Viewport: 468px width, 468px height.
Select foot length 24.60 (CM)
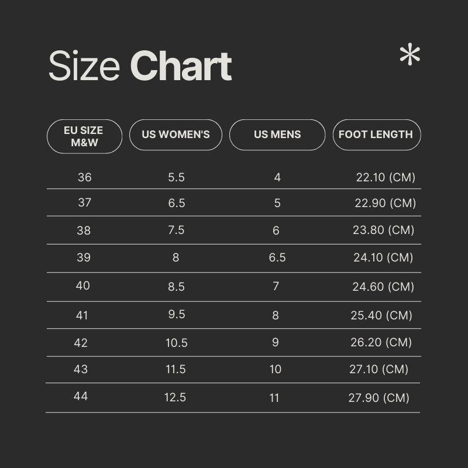click(383, 287)
